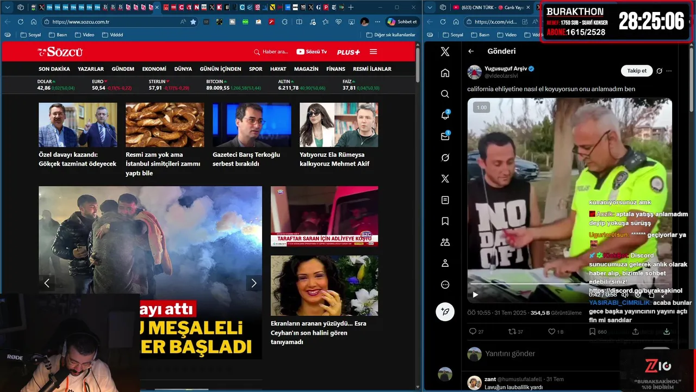Go back using the Gönderi back arrow
This screenshot has width=696, height=392.
[x=471, y=51]
